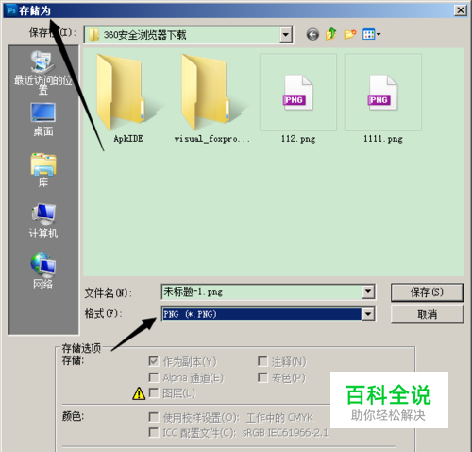The height and width of the screenshot is (452, 472).
Task: Go back using the toolbar back arrow
Action: point(312,34)
